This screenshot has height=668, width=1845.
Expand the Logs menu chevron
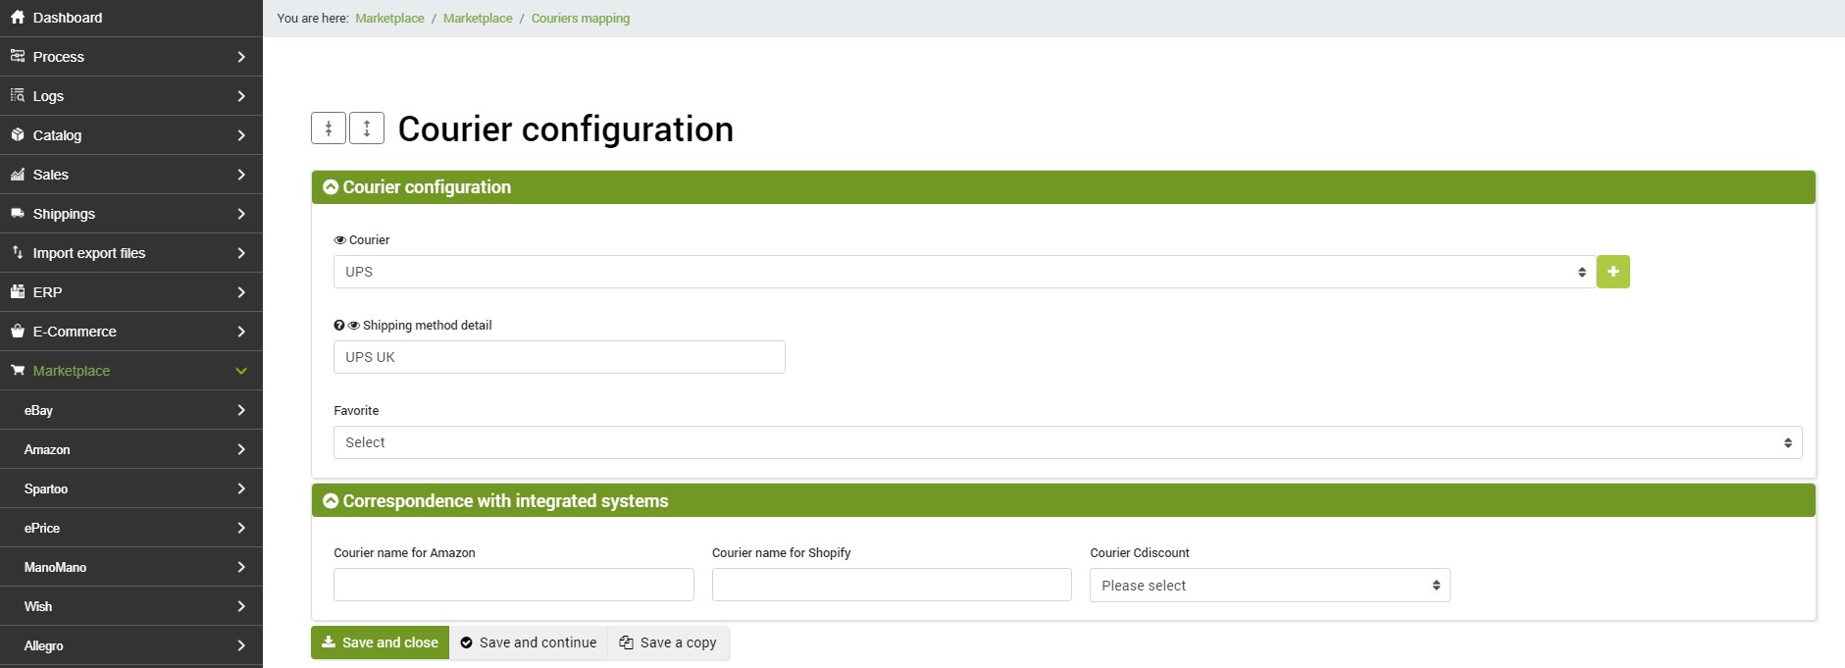tap(241, 96)
